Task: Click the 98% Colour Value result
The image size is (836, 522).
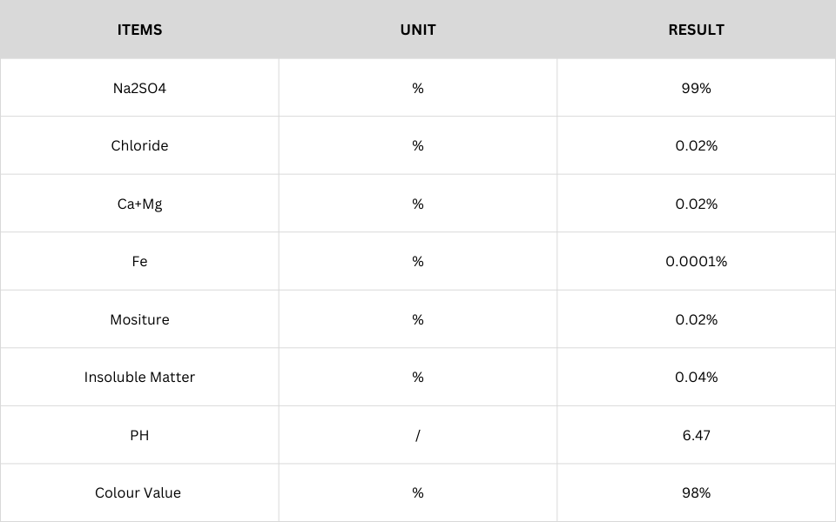Action: [696, 492]
